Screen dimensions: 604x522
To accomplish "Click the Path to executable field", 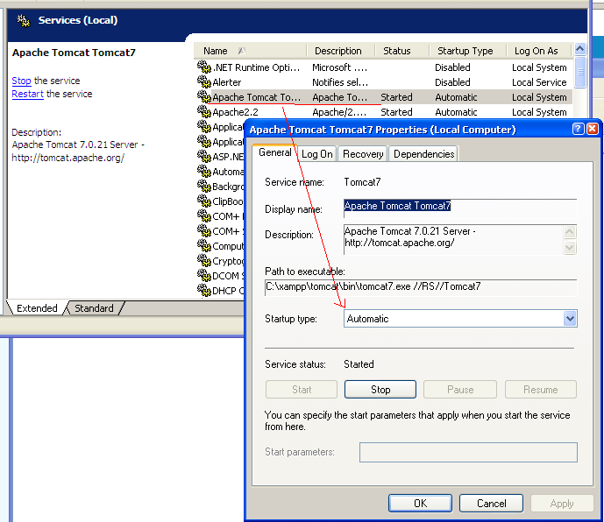I will 421,287.
